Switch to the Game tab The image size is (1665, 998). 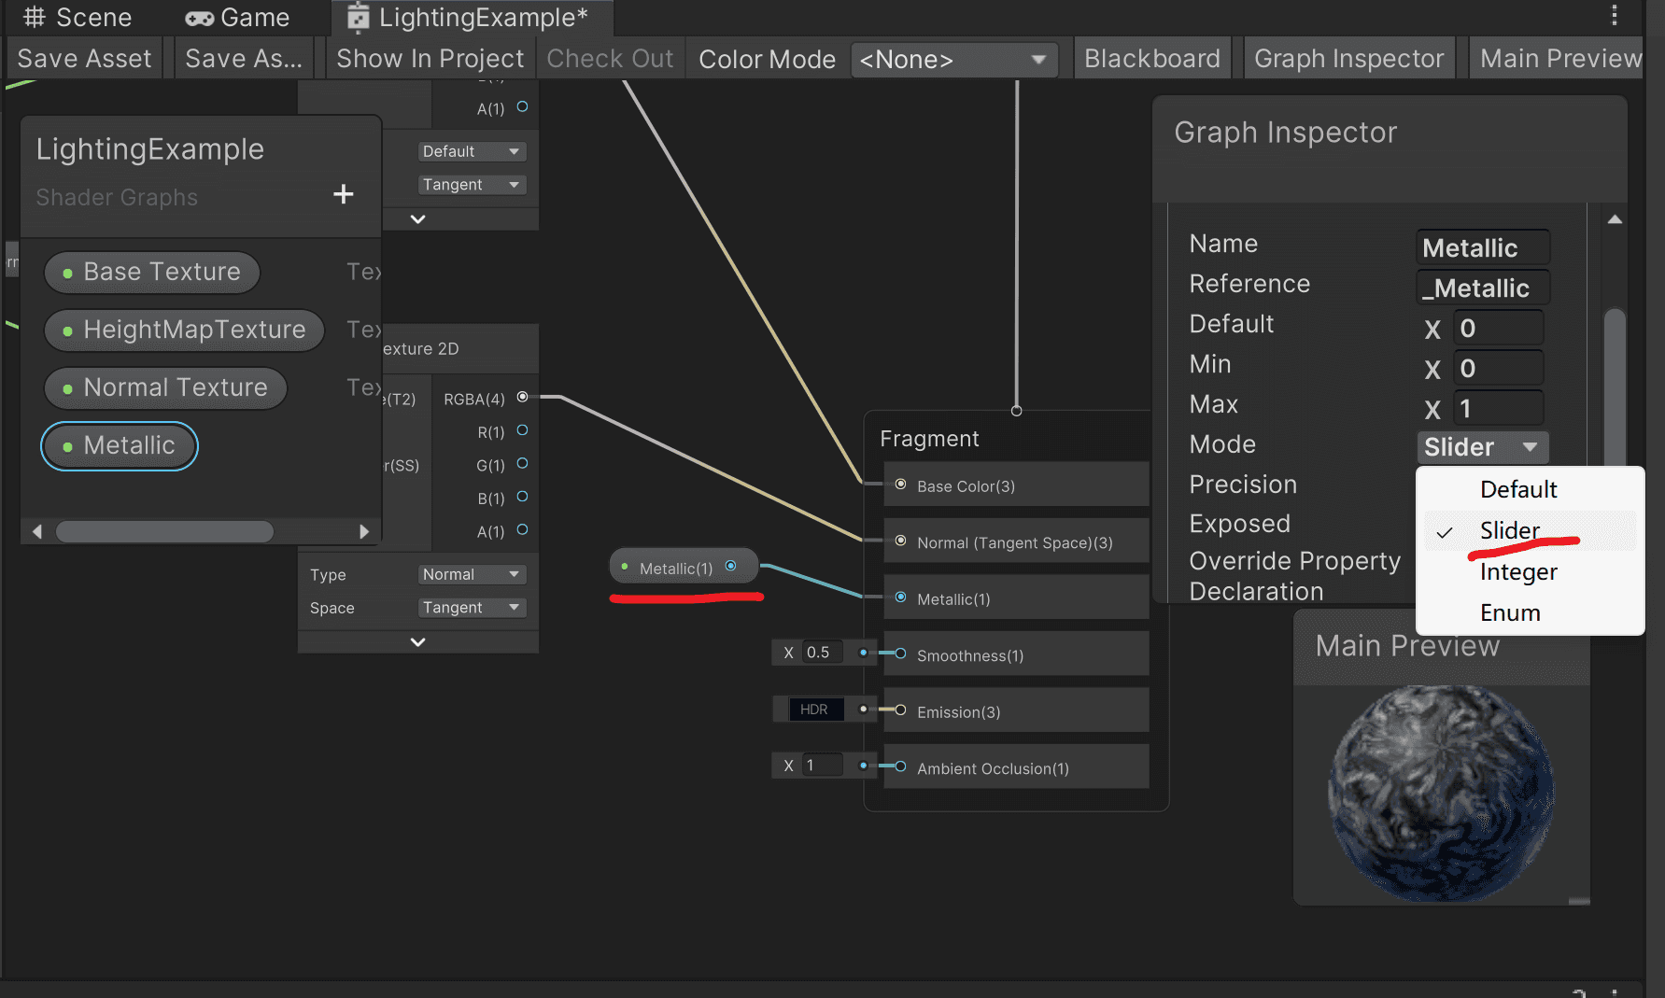pos(238,17)
